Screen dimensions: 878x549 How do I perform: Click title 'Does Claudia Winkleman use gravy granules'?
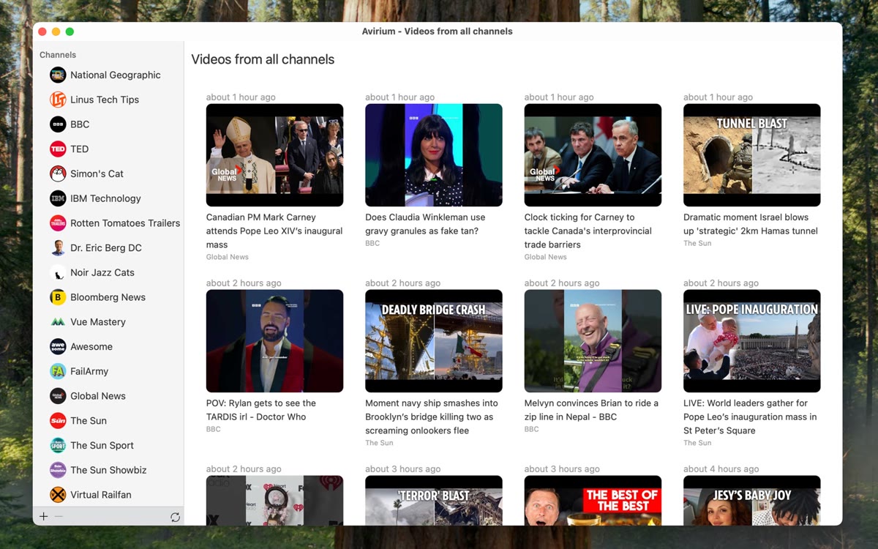coord(425,224)
